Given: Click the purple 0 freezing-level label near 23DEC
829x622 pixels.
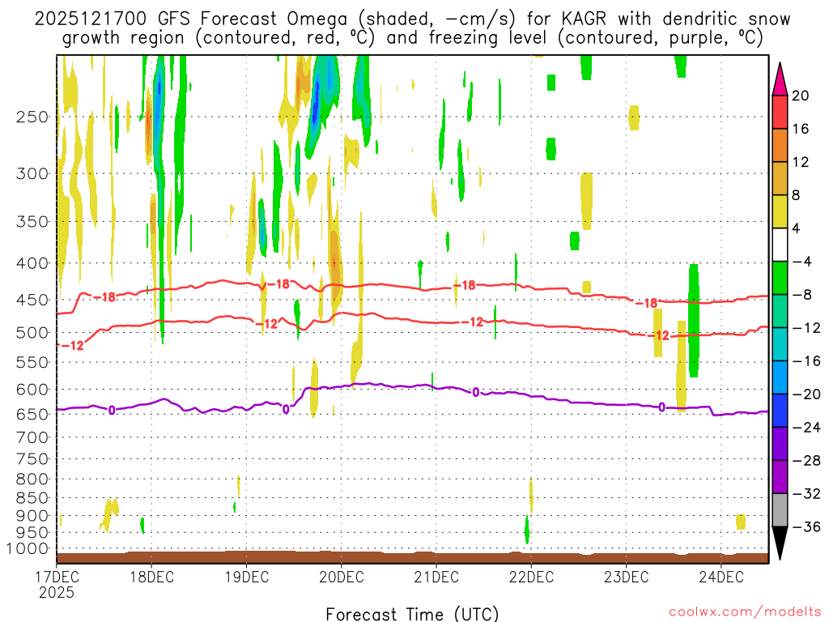Looking at the screenshot, I should click(661, 407).
